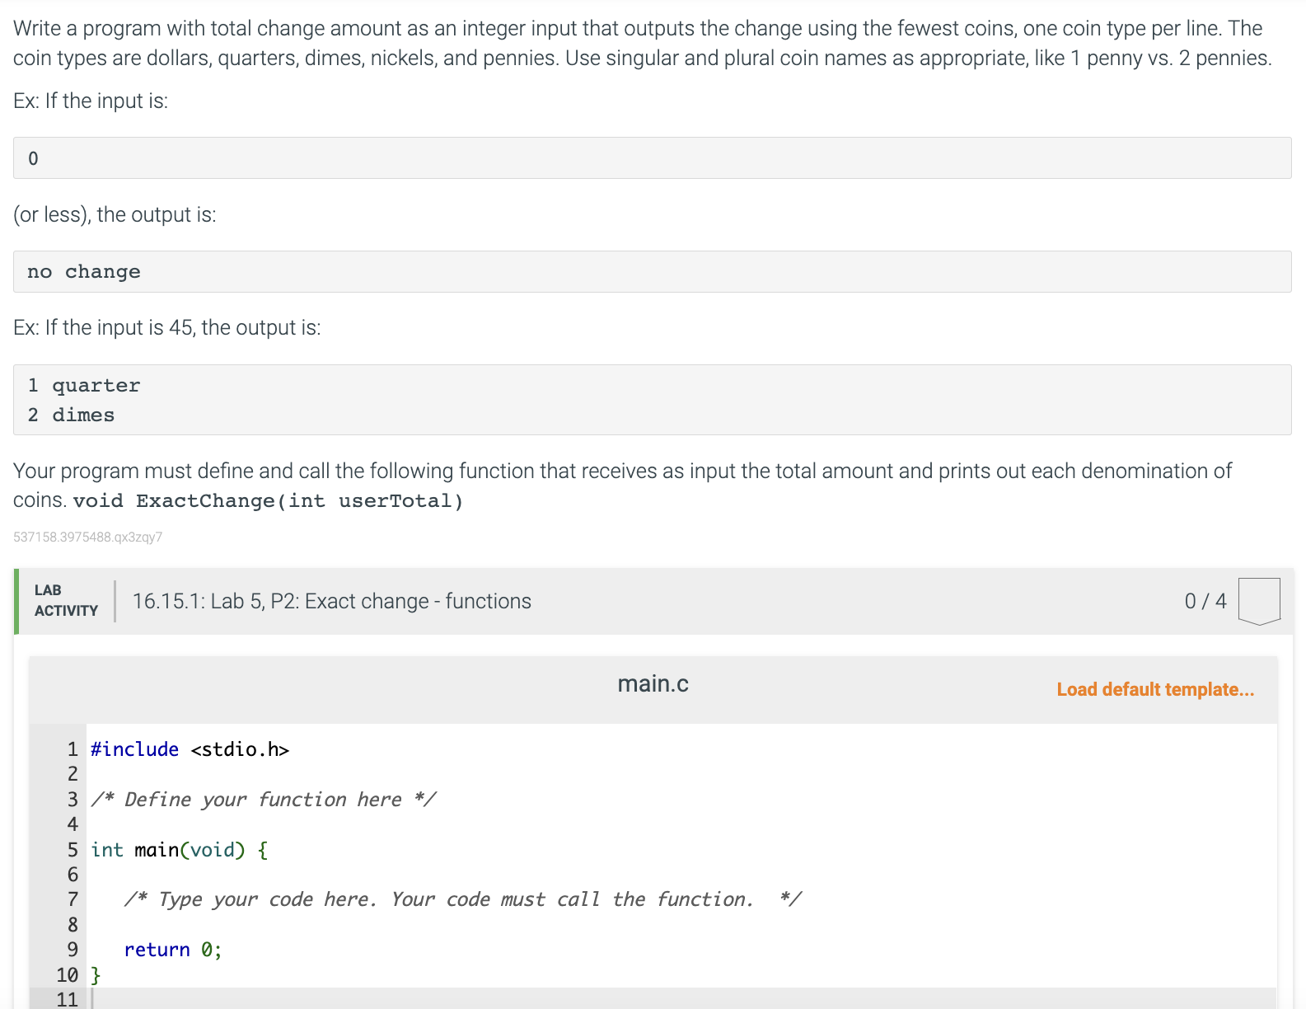Click the "Type your code here" comment
Image resolution: width=1306 pixels, height=1009 pixels.
461,899
